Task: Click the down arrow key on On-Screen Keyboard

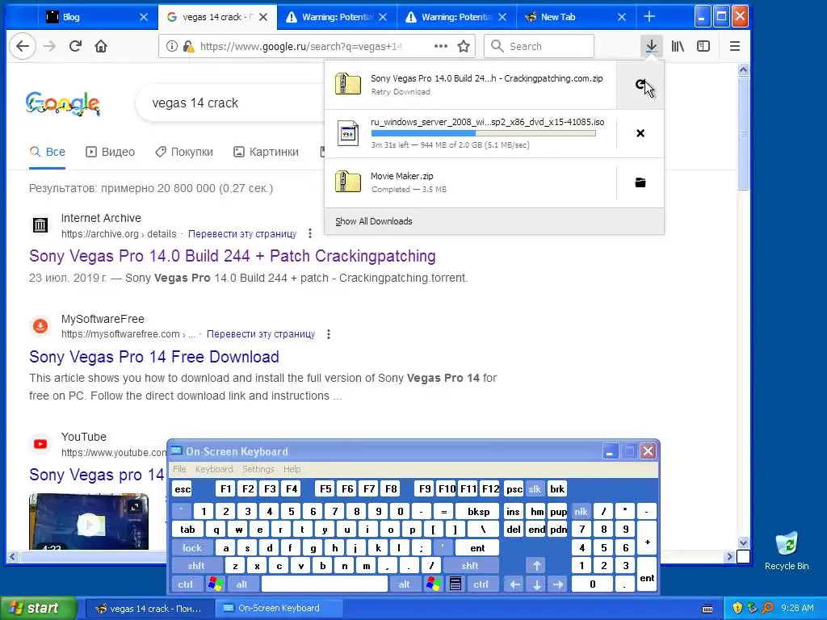Action: (537, 584)
